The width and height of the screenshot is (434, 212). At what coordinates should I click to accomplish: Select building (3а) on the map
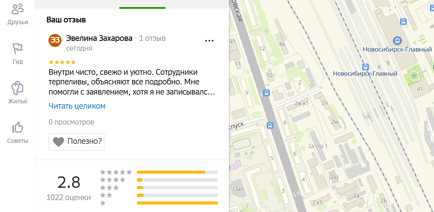pyautogui.click(x=238, y=189)
